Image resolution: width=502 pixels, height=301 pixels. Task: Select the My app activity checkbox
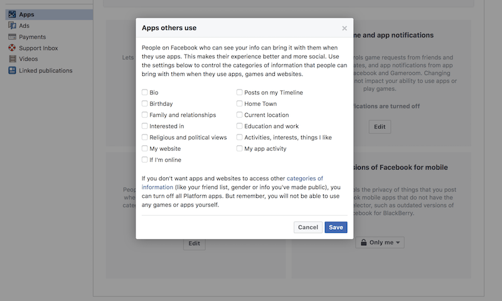click(240, 148)
